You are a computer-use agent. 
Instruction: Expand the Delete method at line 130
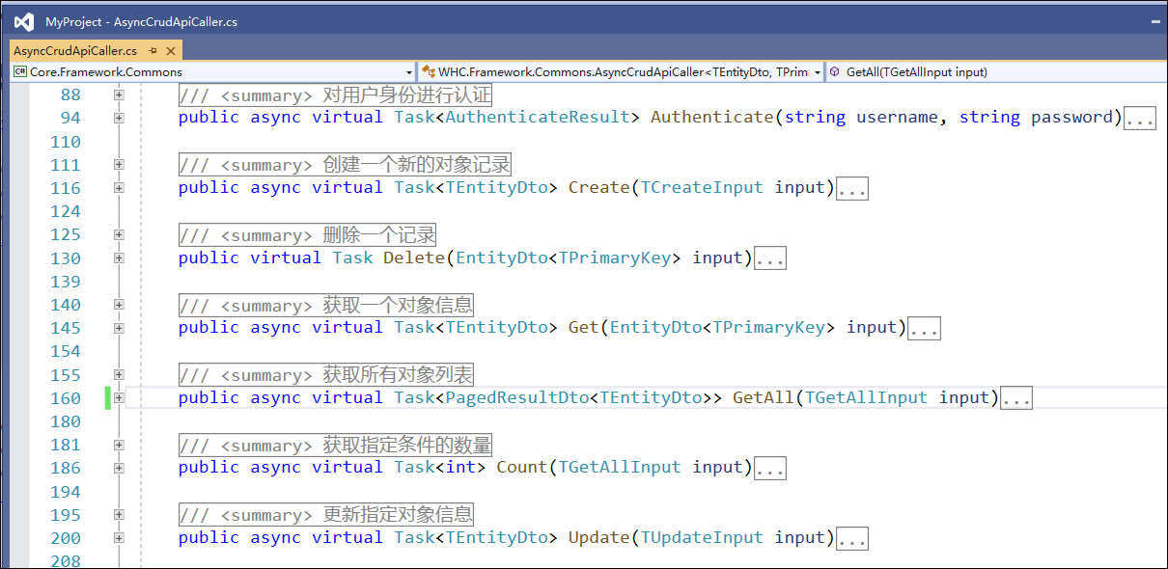click(x=119, y=257)
